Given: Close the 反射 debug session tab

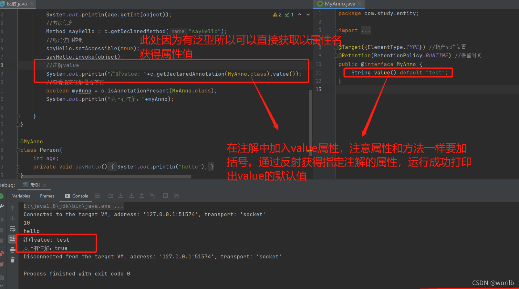Looking at the screenshot, I should (45, 185).
